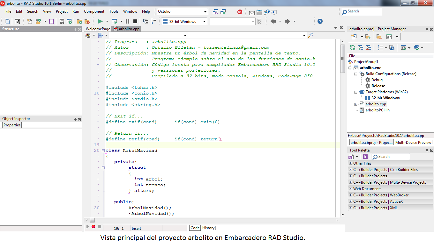Click the editor magnifier search icon

pos(310,35)
